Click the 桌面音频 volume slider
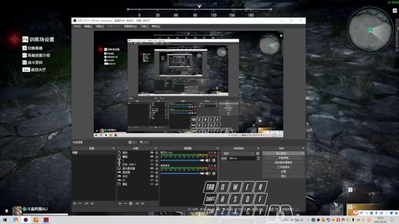The image size is (399, 224). point(182,173)
